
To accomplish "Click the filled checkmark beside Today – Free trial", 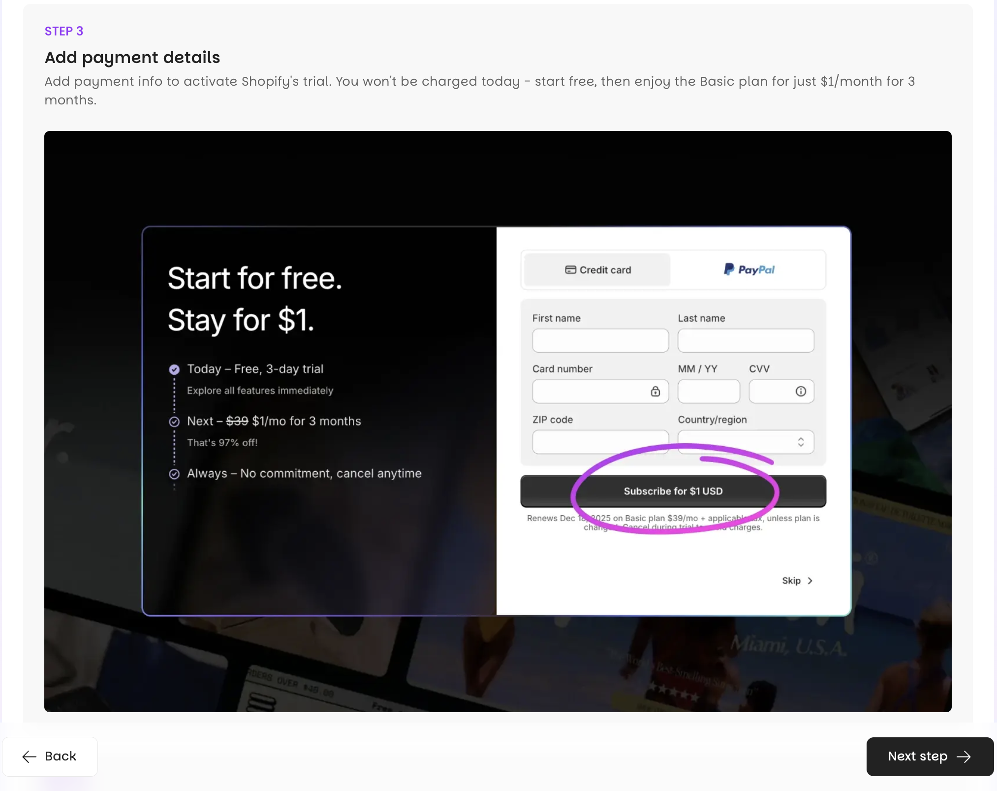I will coord(174,369).
